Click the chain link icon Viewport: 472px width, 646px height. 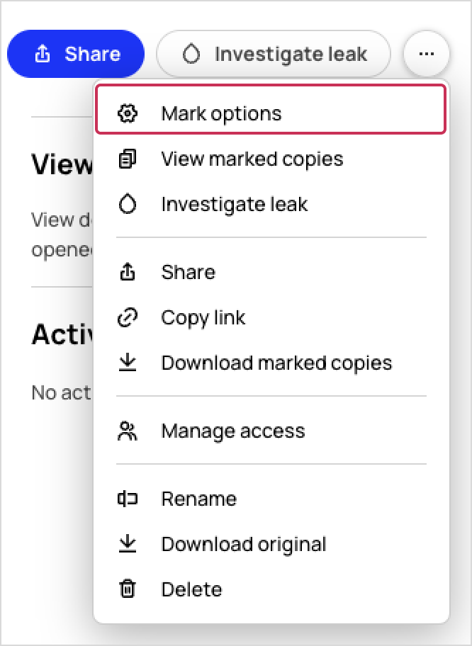tap(128, 317)
